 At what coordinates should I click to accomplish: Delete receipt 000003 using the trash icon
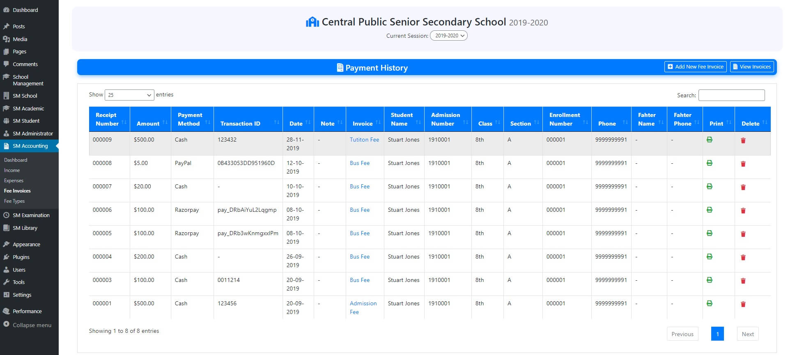pos(743,281)
